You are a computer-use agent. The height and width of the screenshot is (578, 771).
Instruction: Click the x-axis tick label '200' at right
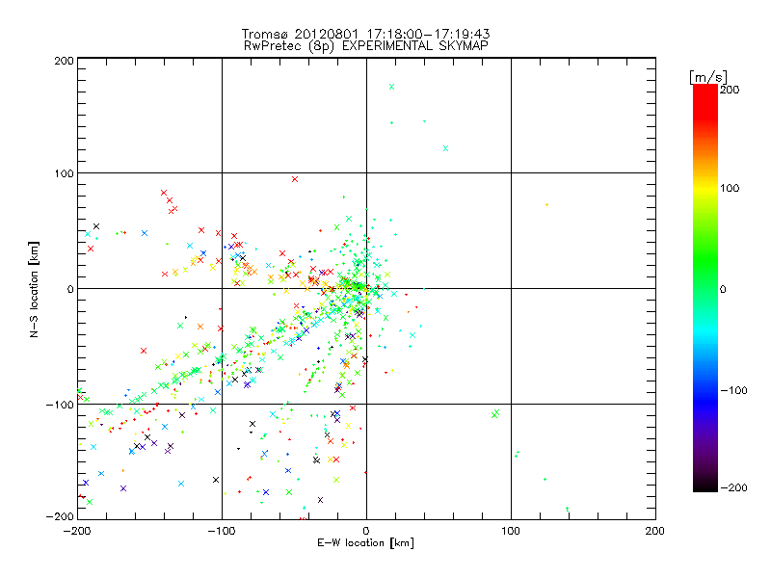coord(655,532)
